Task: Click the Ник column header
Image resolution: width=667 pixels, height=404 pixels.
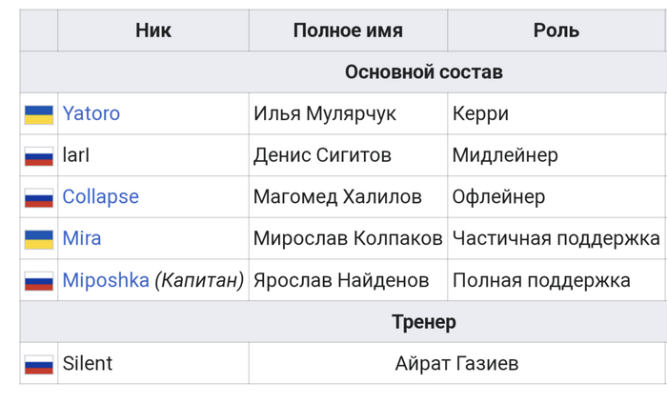Action: [153, 30]
